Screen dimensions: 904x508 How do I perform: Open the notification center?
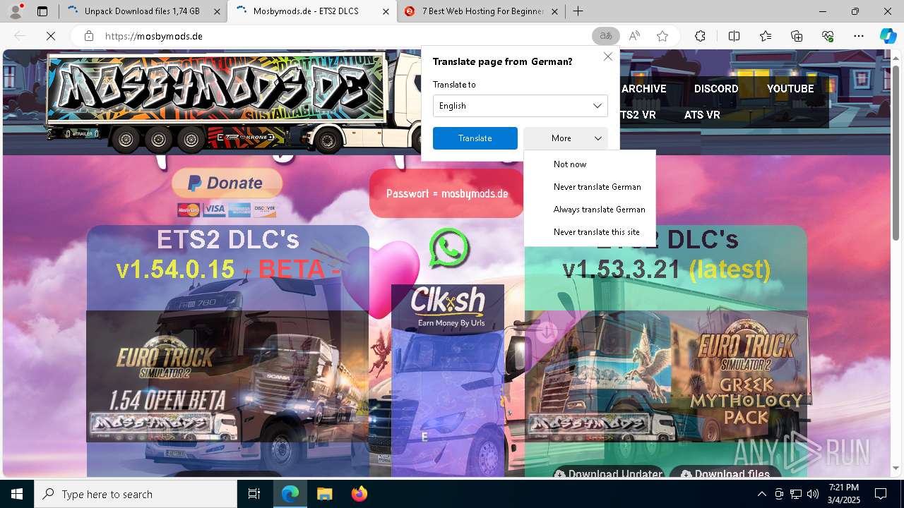[x=881, y=494]
